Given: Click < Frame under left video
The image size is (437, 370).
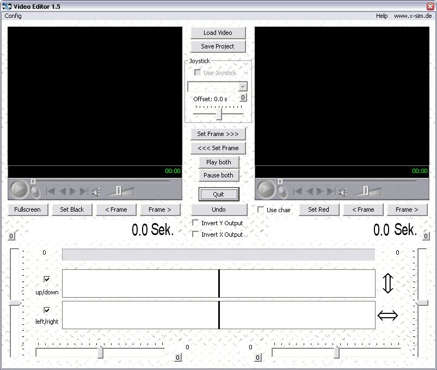Looking at the screenshot, I should click(x=116, y=209).
